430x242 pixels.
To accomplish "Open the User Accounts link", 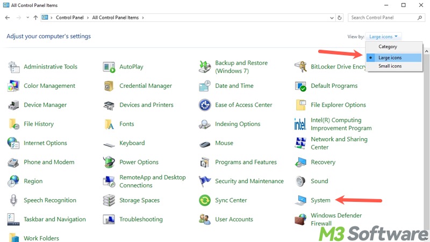I will (234, 220).
